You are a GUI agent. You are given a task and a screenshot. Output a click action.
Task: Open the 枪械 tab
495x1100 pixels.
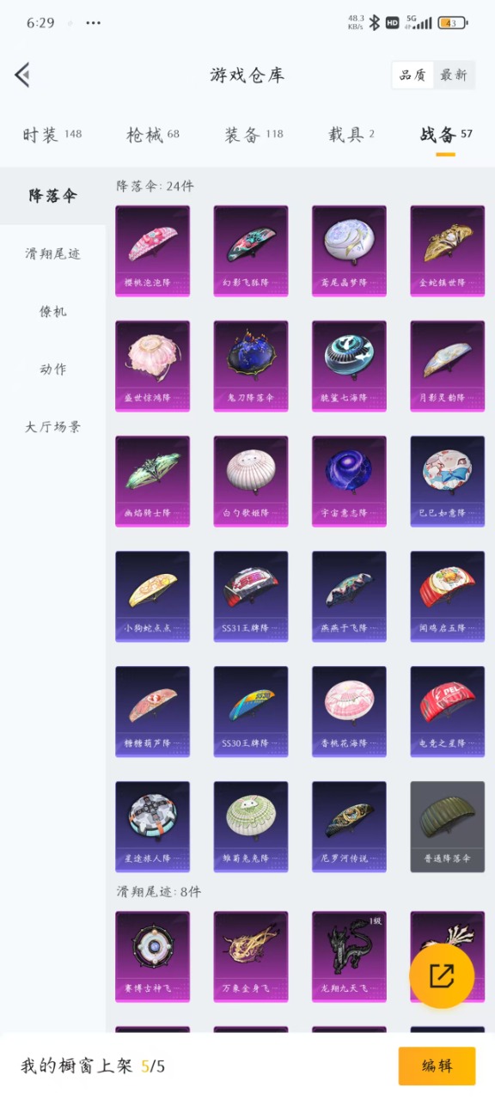click(x=153, y=134)
